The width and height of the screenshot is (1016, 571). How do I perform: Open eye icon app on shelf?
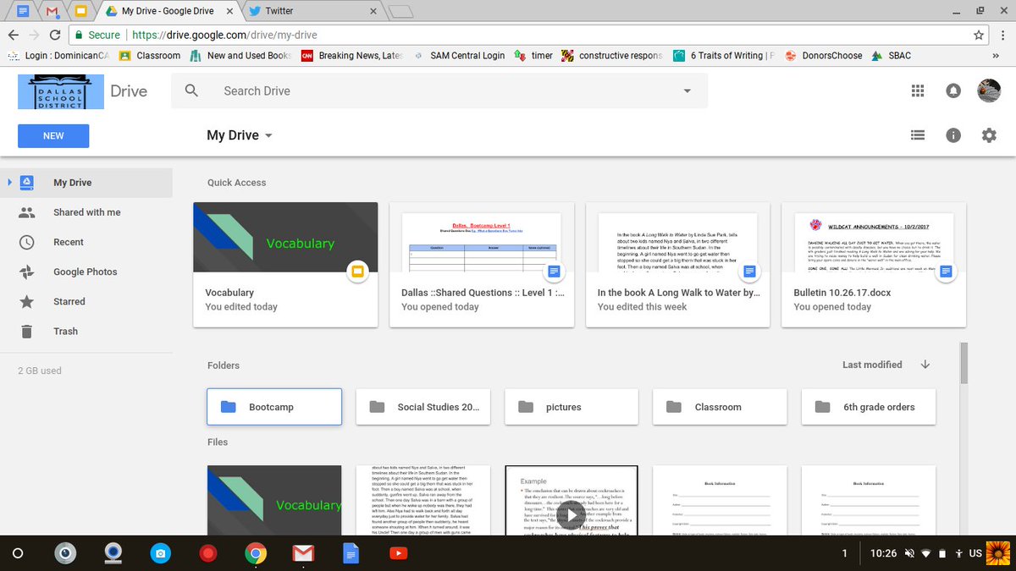64,553
